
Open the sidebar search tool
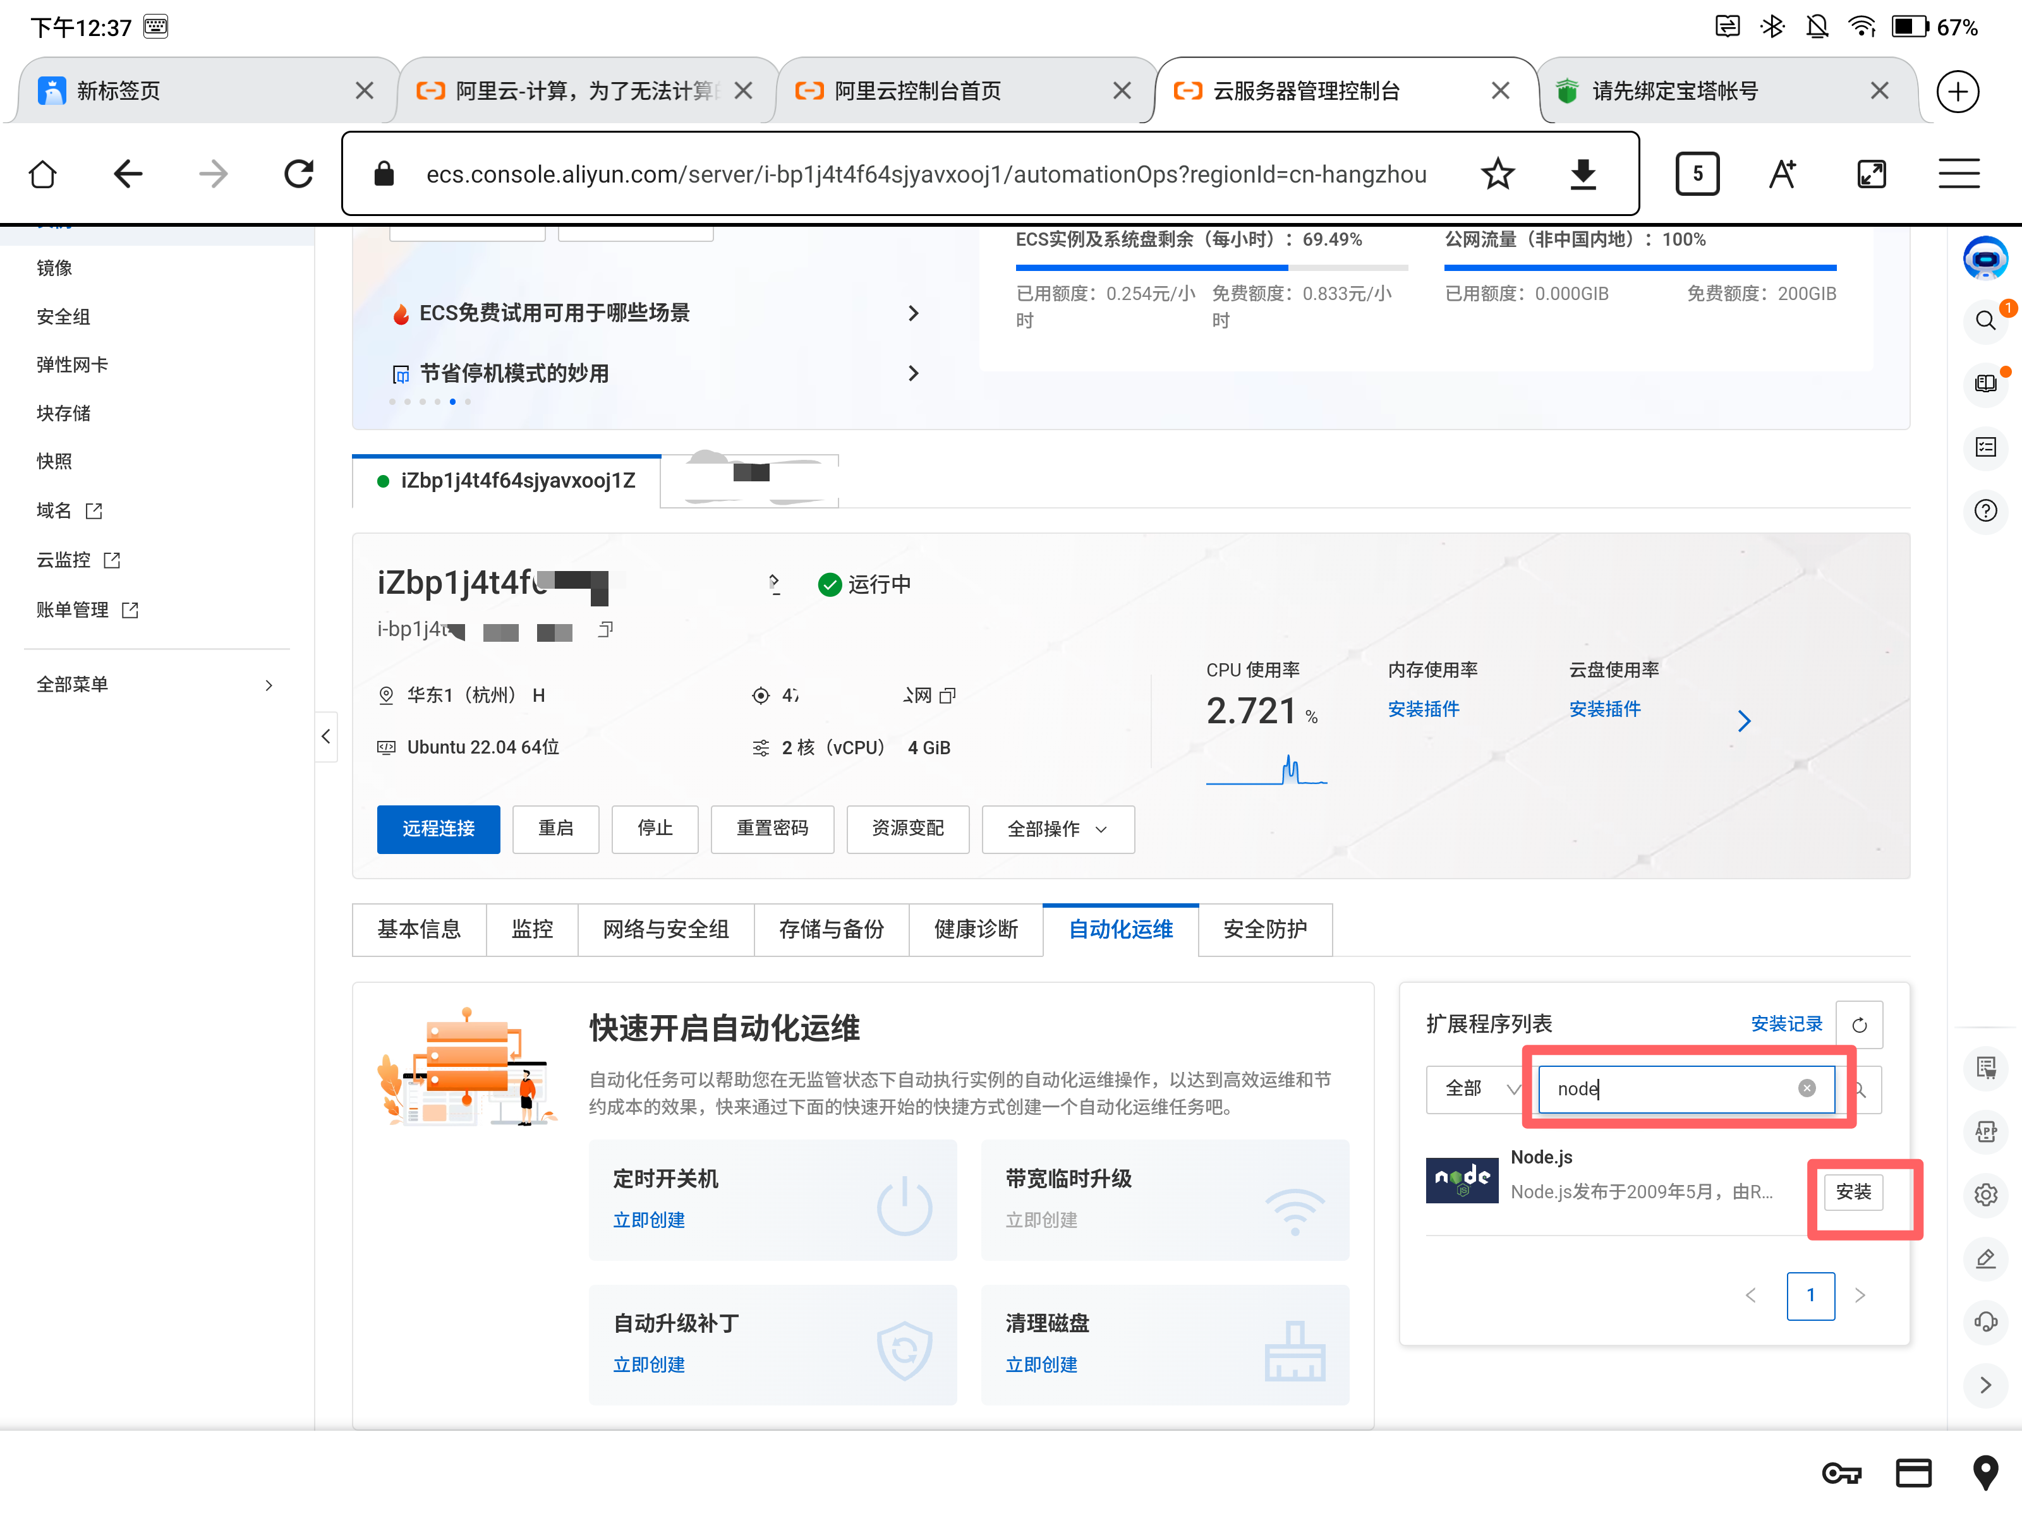[1985, 321]
